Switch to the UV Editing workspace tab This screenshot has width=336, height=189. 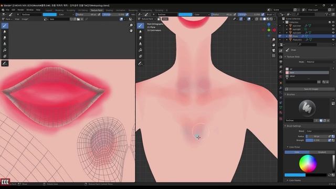coord(83,10)
